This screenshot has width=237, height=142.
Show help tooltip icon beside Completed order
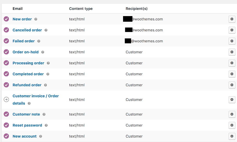(48, 74)
